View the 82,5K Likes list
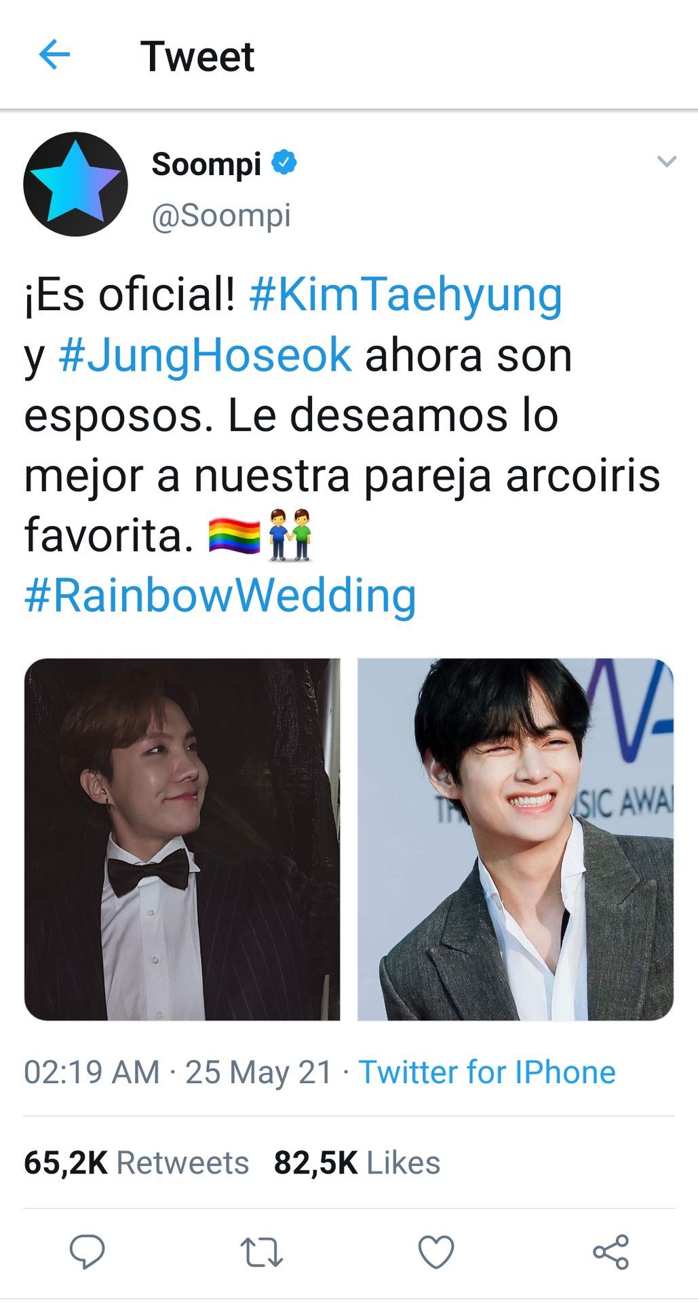The width and height of the screenshot is (698, 1303). pyautogui.click(x=357, y=1163)
